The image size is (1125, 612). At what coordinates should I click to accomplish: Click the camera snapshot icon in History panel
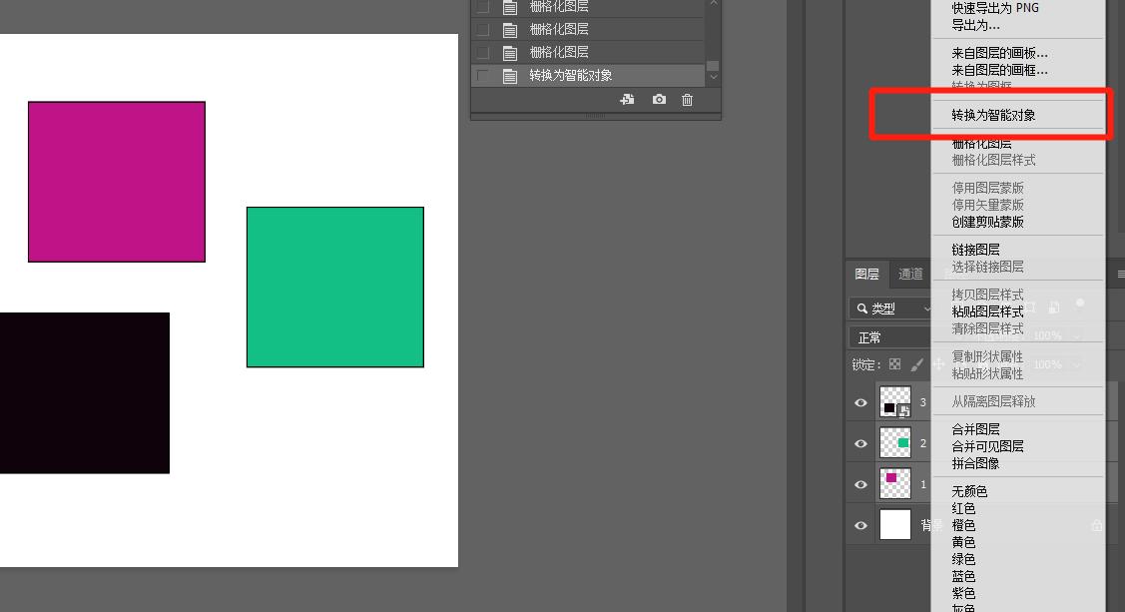coord(659,100)
